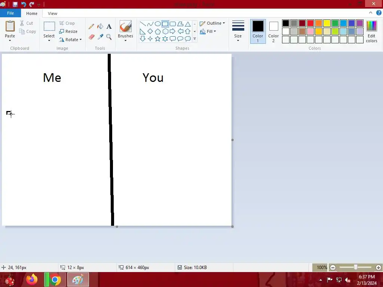Choose the Right triangle shape

[x=143, y=31]
